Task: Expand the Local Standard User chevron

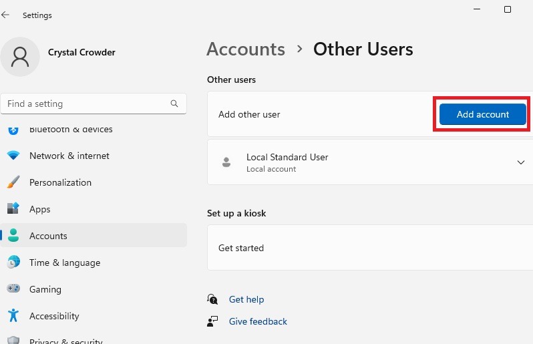Action: pos(521,162)
